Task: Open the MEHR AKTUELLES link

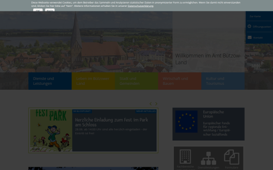Action: pyautogui.click(x=146, y=111)
